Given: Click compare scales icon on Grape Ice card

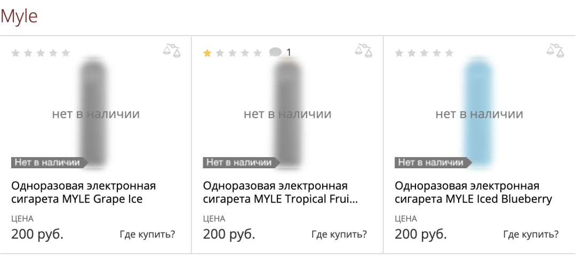Looking at the screenshot, I should (x=172, y=50).
